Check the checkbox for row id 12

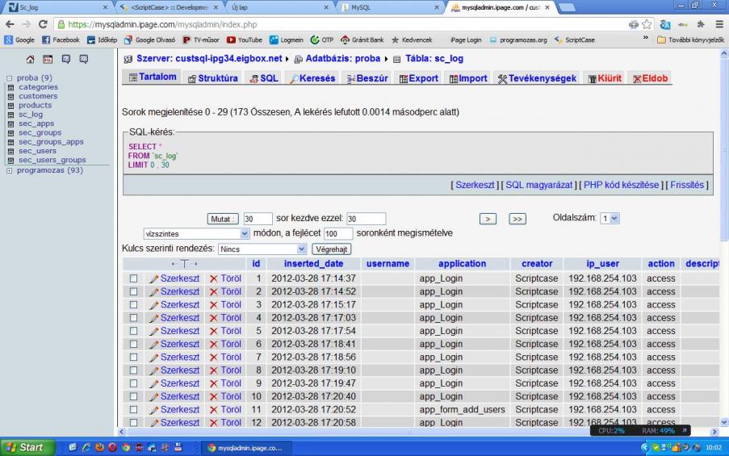pos(133,423)
